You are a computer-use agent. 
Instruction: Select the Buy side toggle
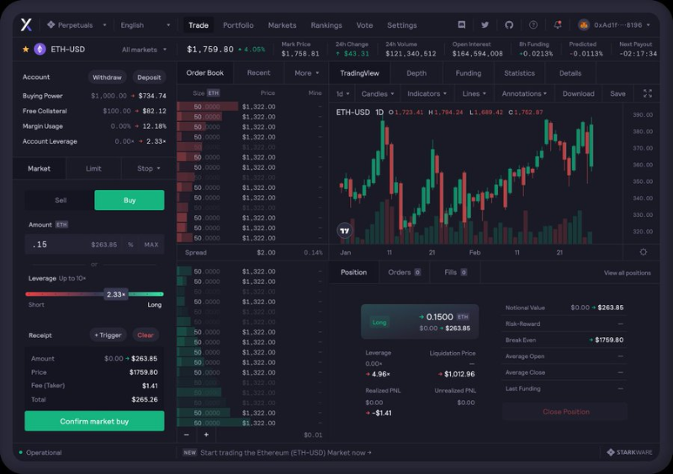130,200
